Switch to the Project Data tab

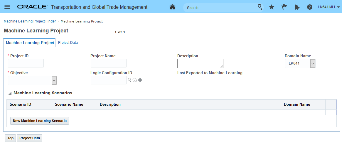pos(68,43)
